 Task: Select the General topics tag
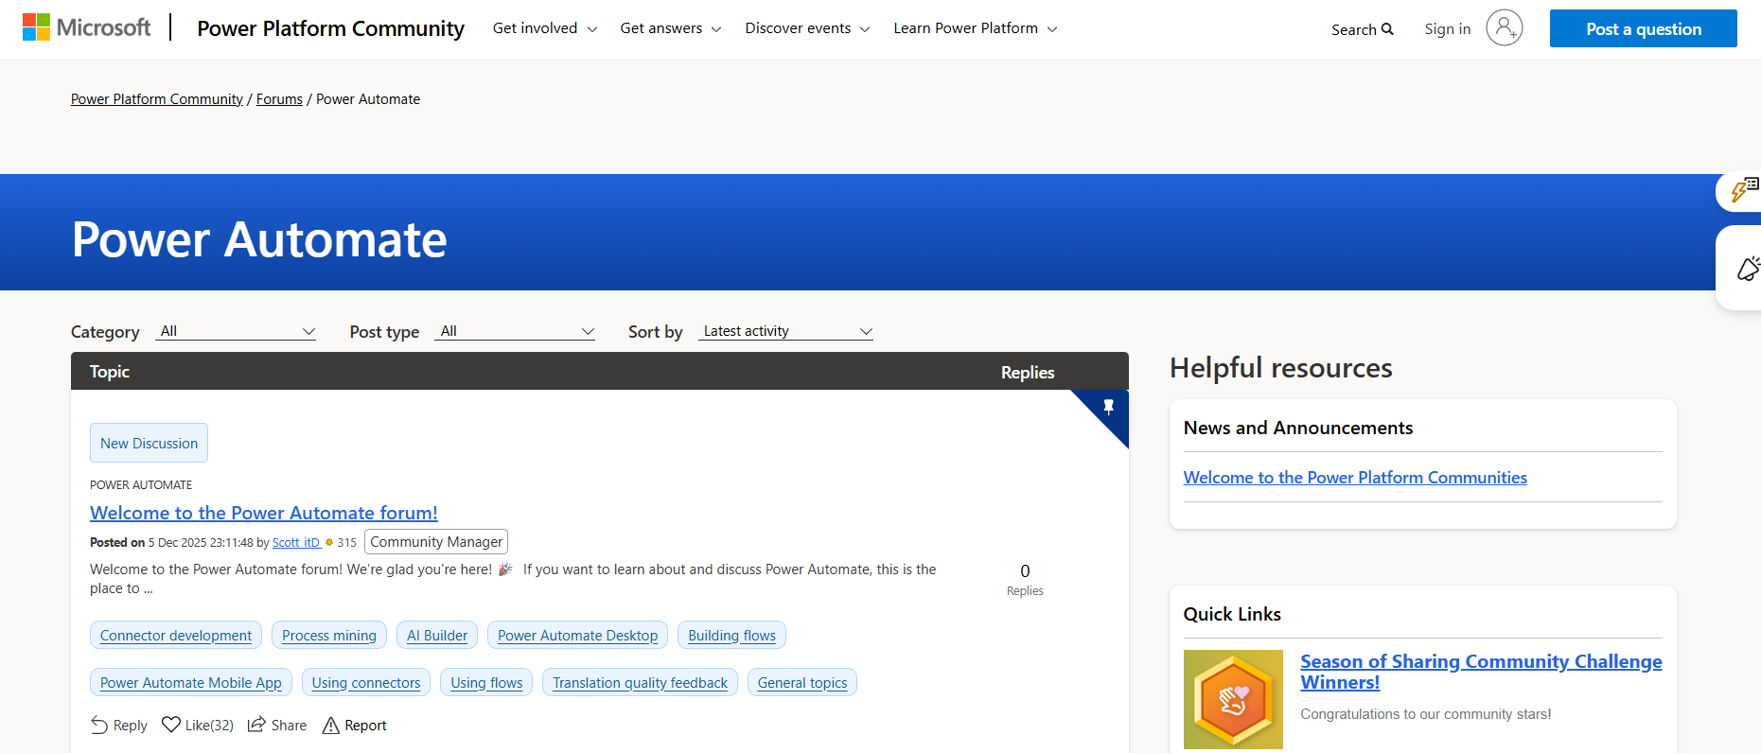coord(802,682)
